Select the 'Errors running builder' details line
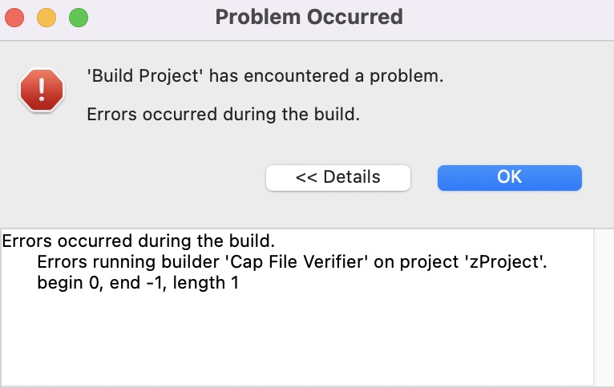Viewport: 614px width, 388px height. point(292,261)
